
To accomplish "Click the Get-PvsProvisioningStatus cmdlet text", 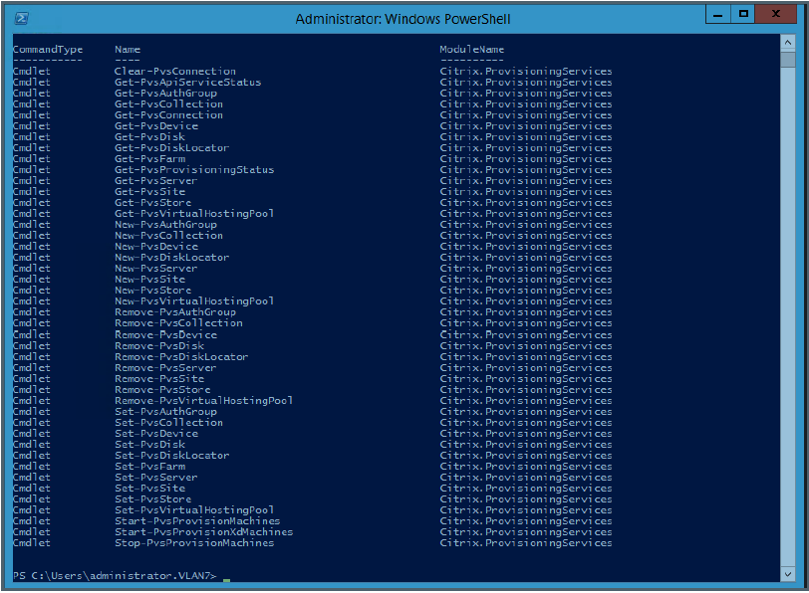I will pyautogui.click(x=194, y=170).
